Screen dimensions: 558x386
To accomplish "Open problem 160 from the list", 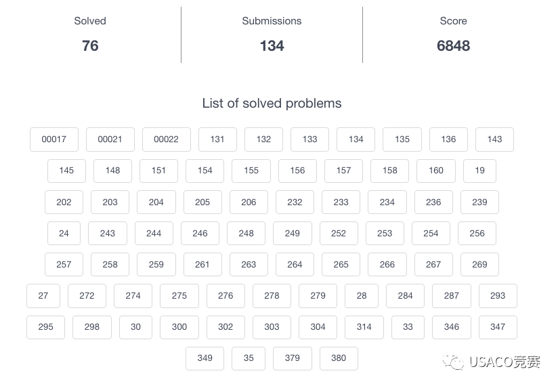I will point(436,171).
